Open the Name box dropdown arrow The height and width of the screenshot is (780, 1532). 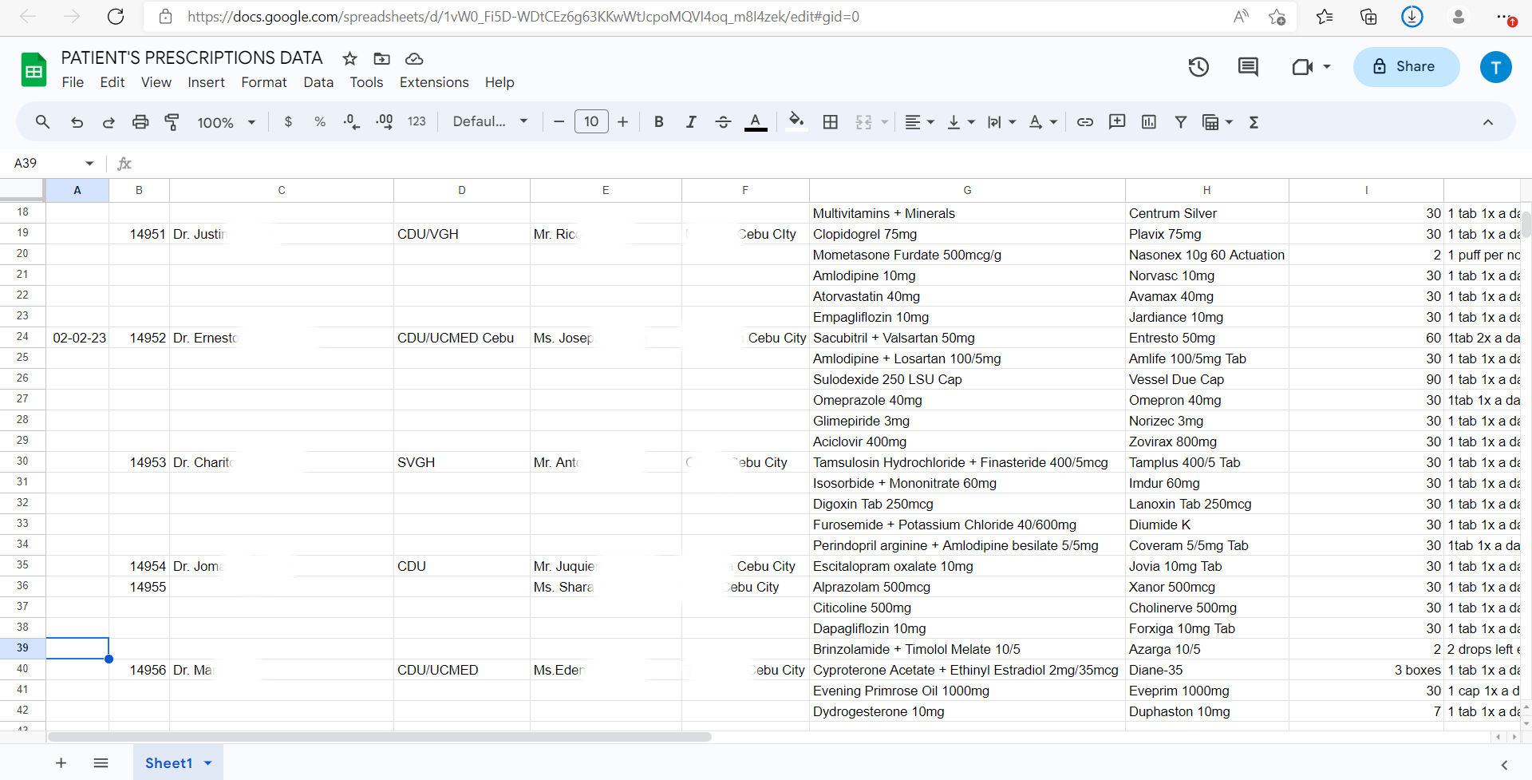click(x=89, y=164)
